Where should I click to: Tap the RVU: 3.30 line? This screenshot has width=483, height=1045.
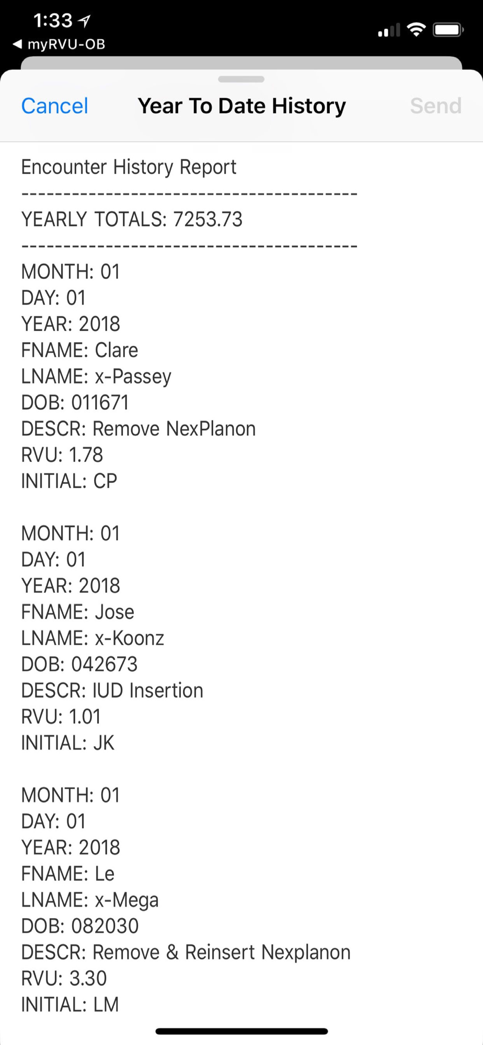[x=64, y=978]
